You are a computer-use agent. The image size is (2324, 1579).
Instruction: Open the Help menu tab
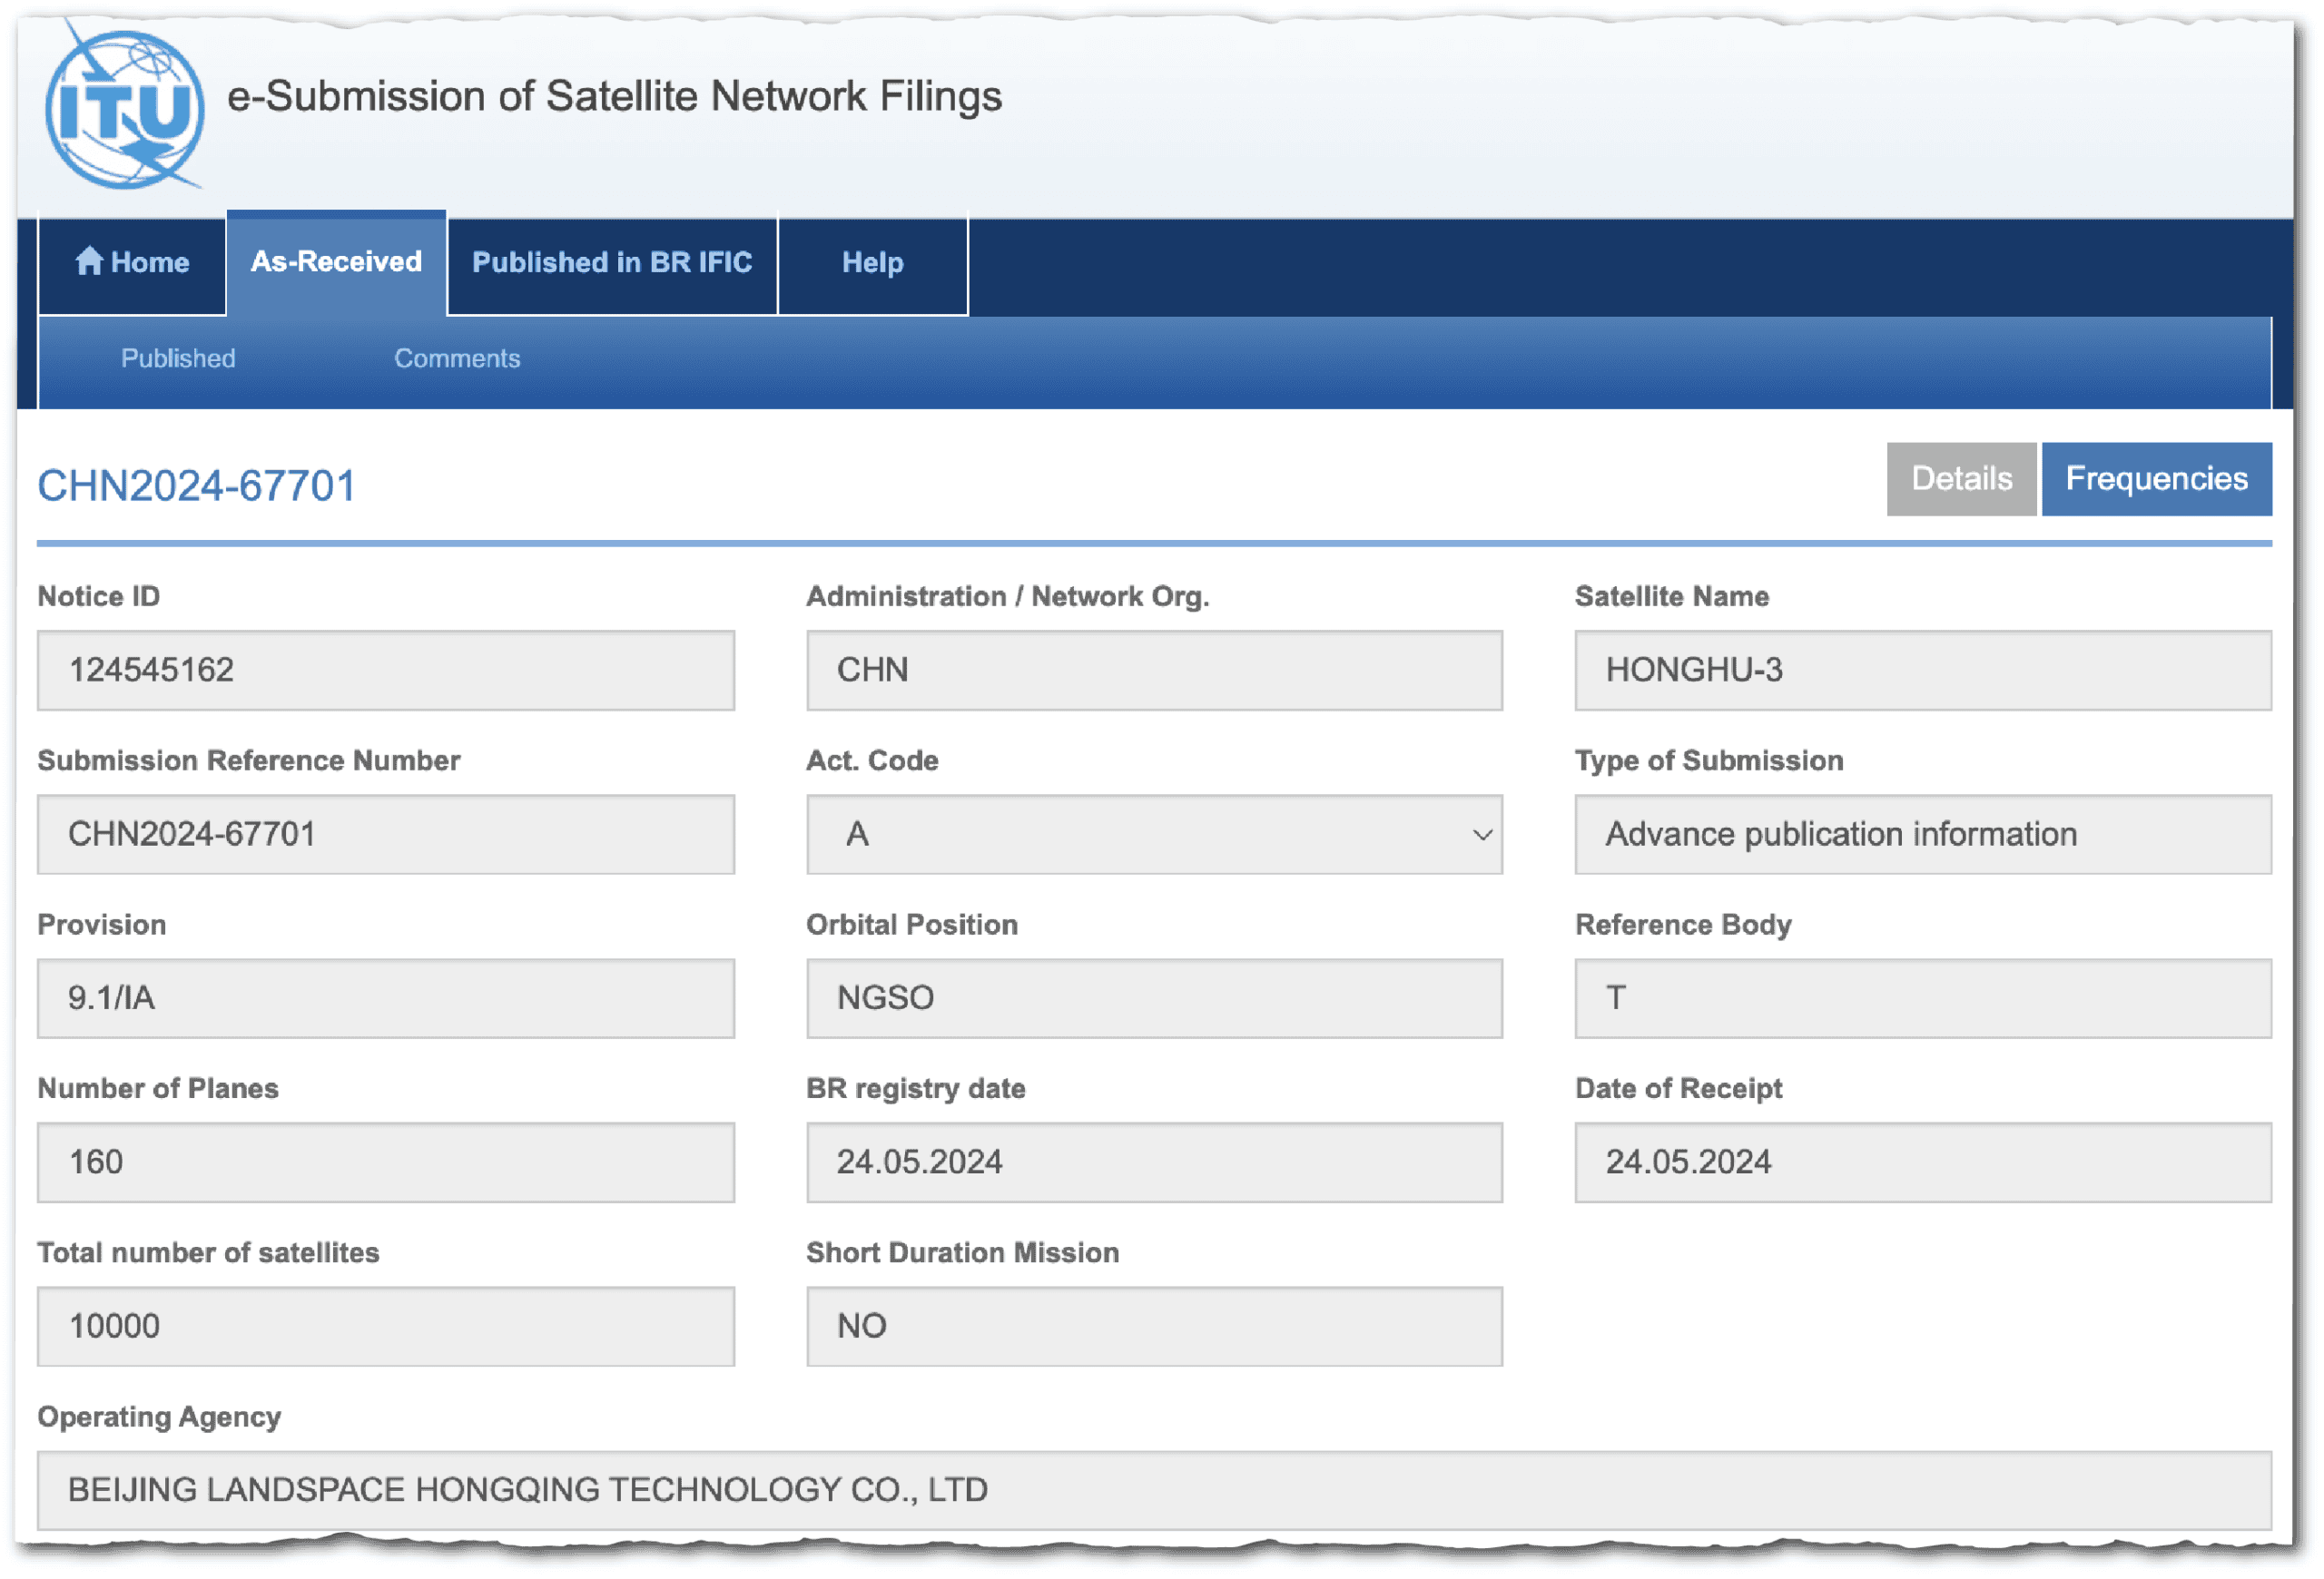click(x=872, y=263)
